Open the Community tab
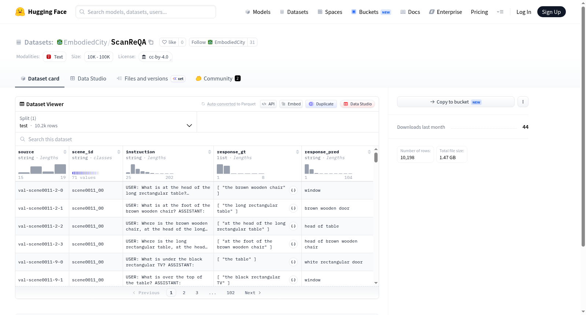 [x=218, y=78]
